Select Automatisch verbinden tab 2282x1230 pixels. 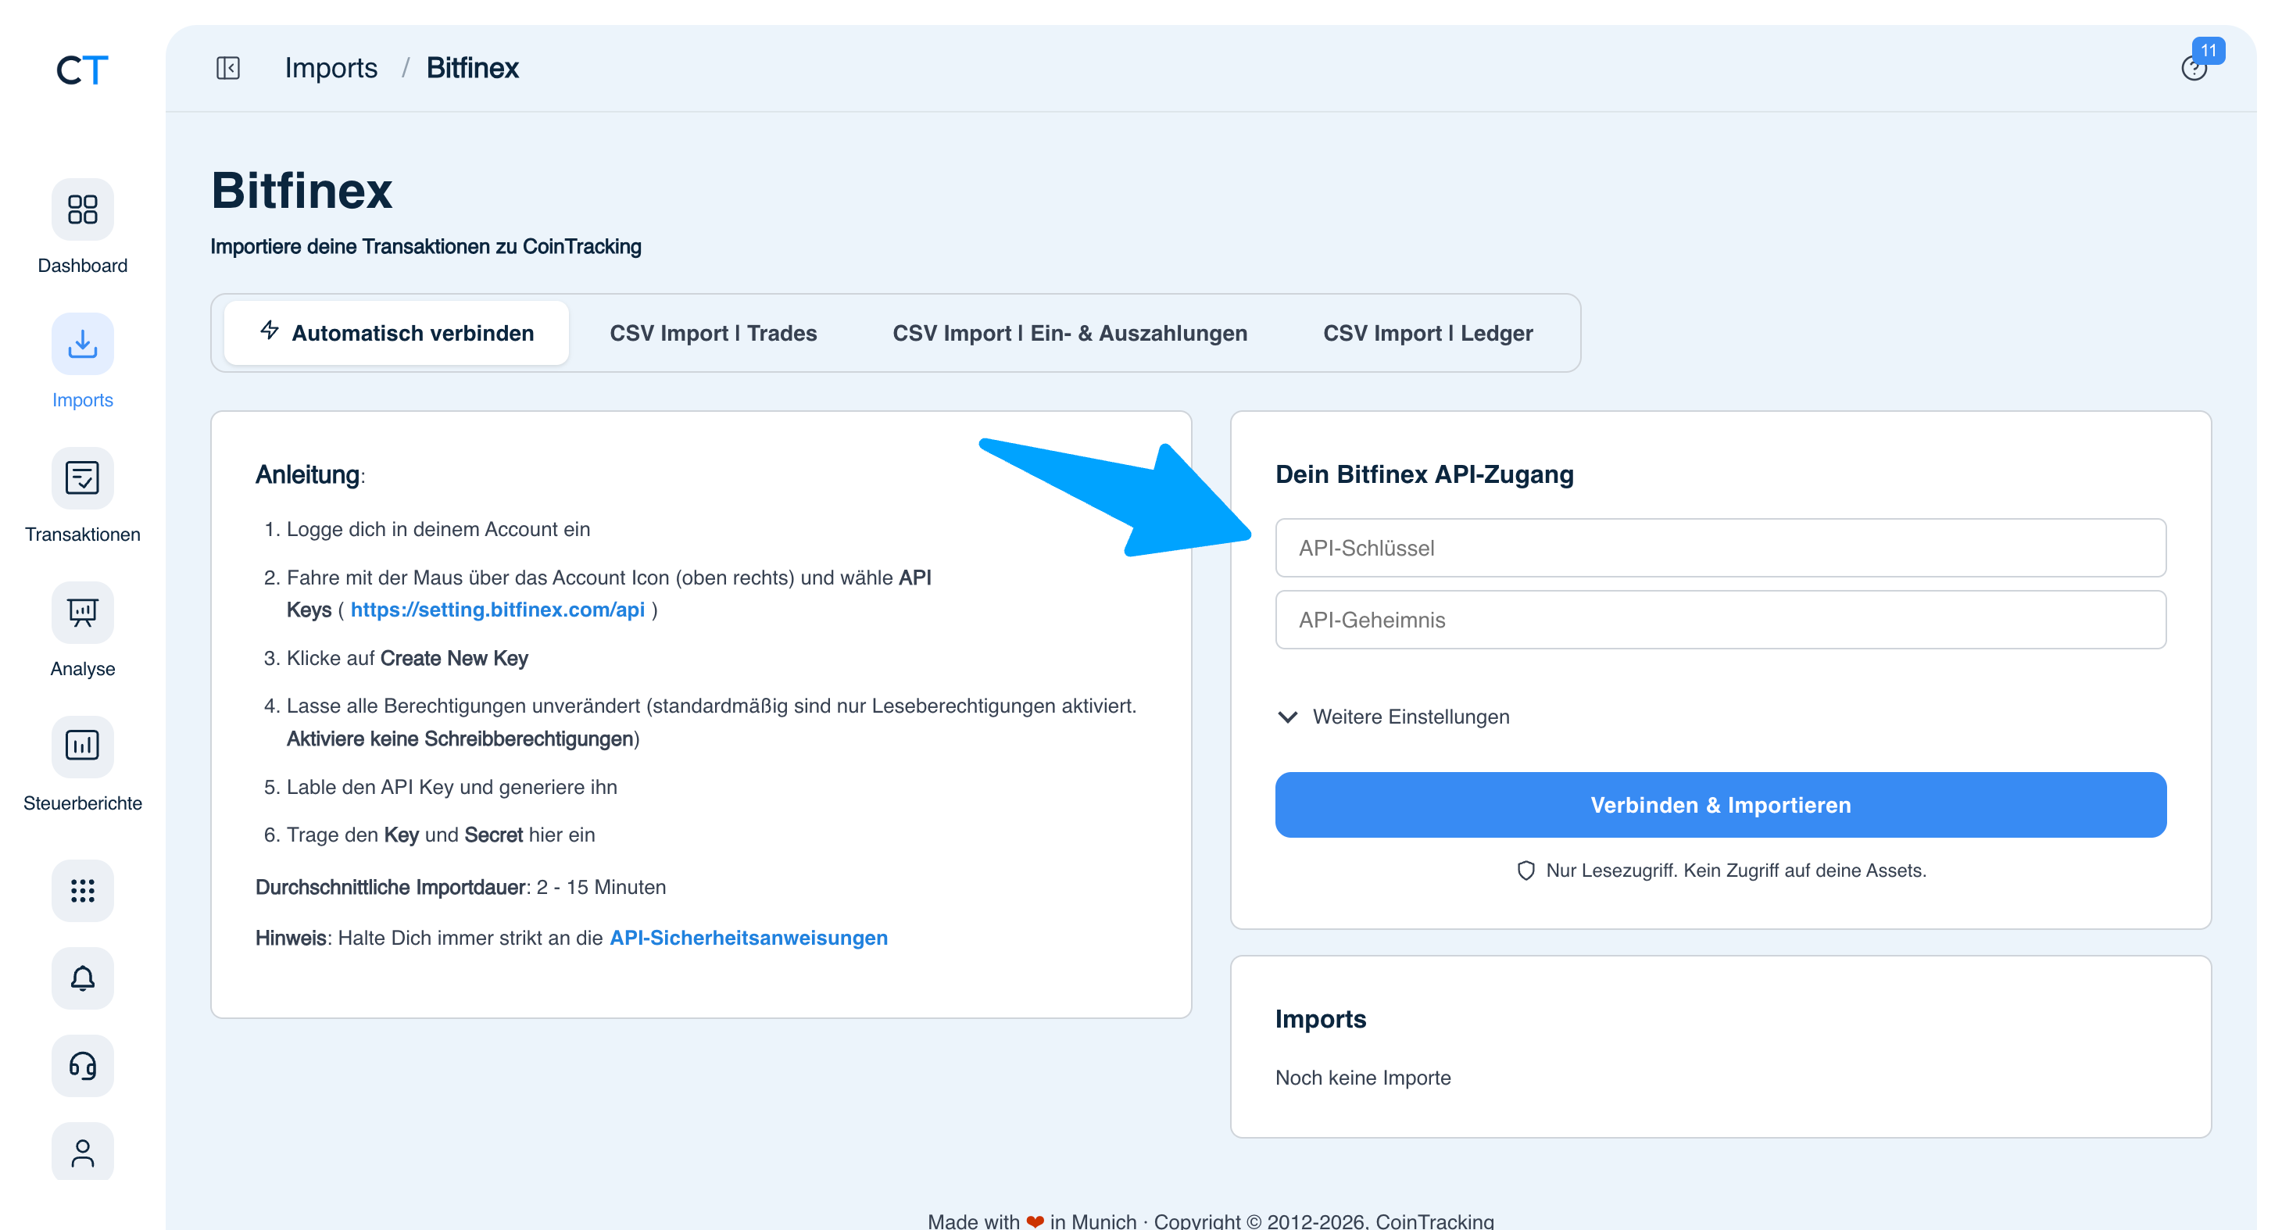[397, 333]
